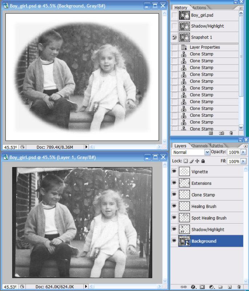This screenshot has height=291, width=249.
Task: Click the History panel trash icon
Action: (231, 133)
